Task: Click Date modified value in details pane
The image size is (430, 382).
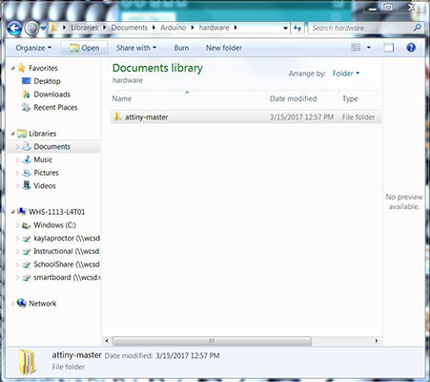Action: click(x=188, y=356)
